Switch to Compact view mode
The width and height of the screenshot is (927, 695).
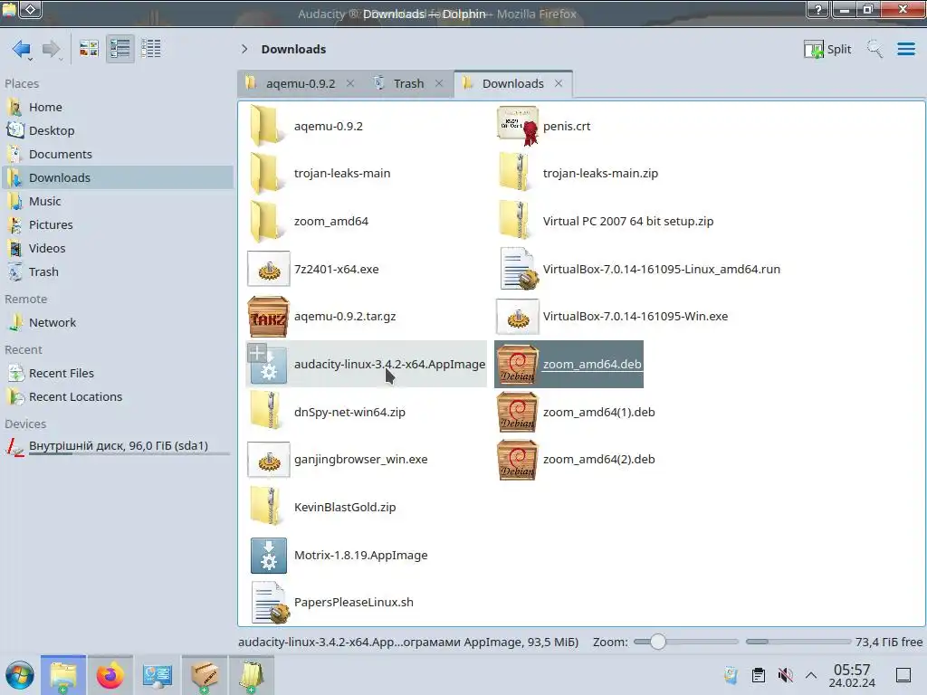point(120,49)
